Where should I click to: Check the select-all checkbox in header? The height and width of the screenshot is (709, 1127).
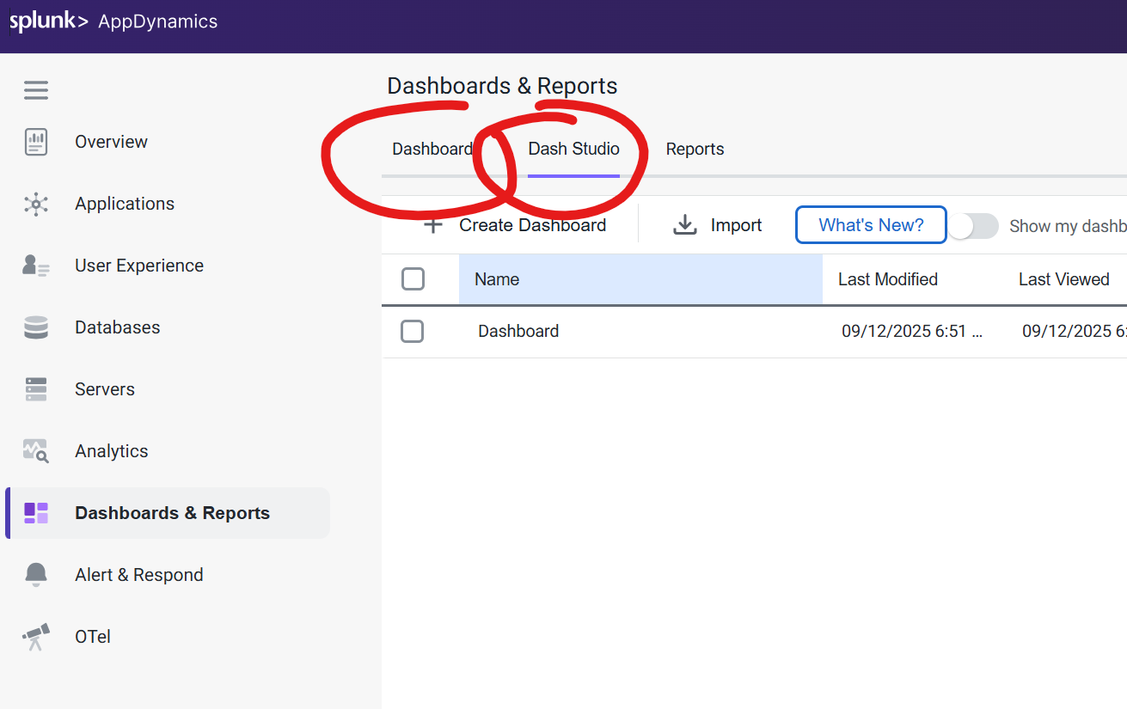click(413, 279)
